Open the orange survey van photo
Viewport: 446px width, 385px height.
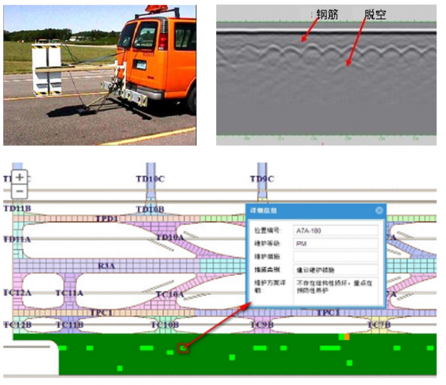[x=99, y=74]
